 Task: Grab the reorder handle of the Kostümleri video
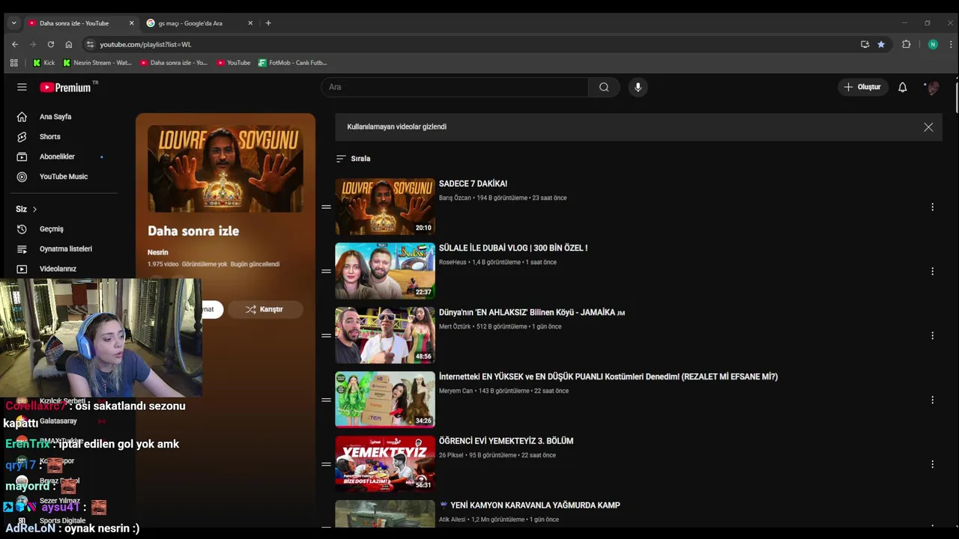tap(326, 400)
